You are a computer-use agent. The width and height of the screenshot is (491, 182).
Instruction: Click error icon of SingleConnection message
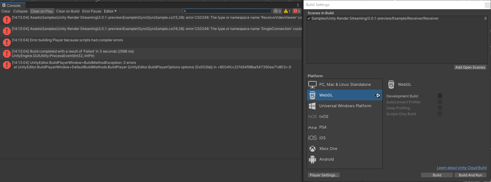coord(7,31)
